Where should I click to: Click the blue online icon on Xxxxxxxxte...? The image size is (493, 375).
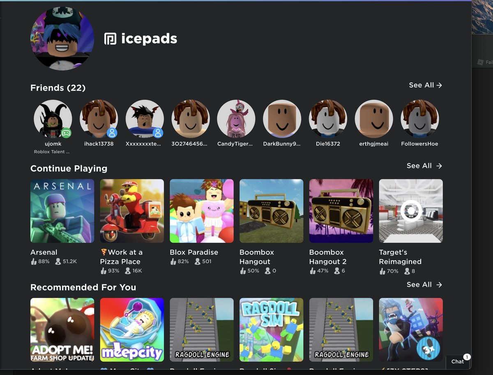[158, 133]
